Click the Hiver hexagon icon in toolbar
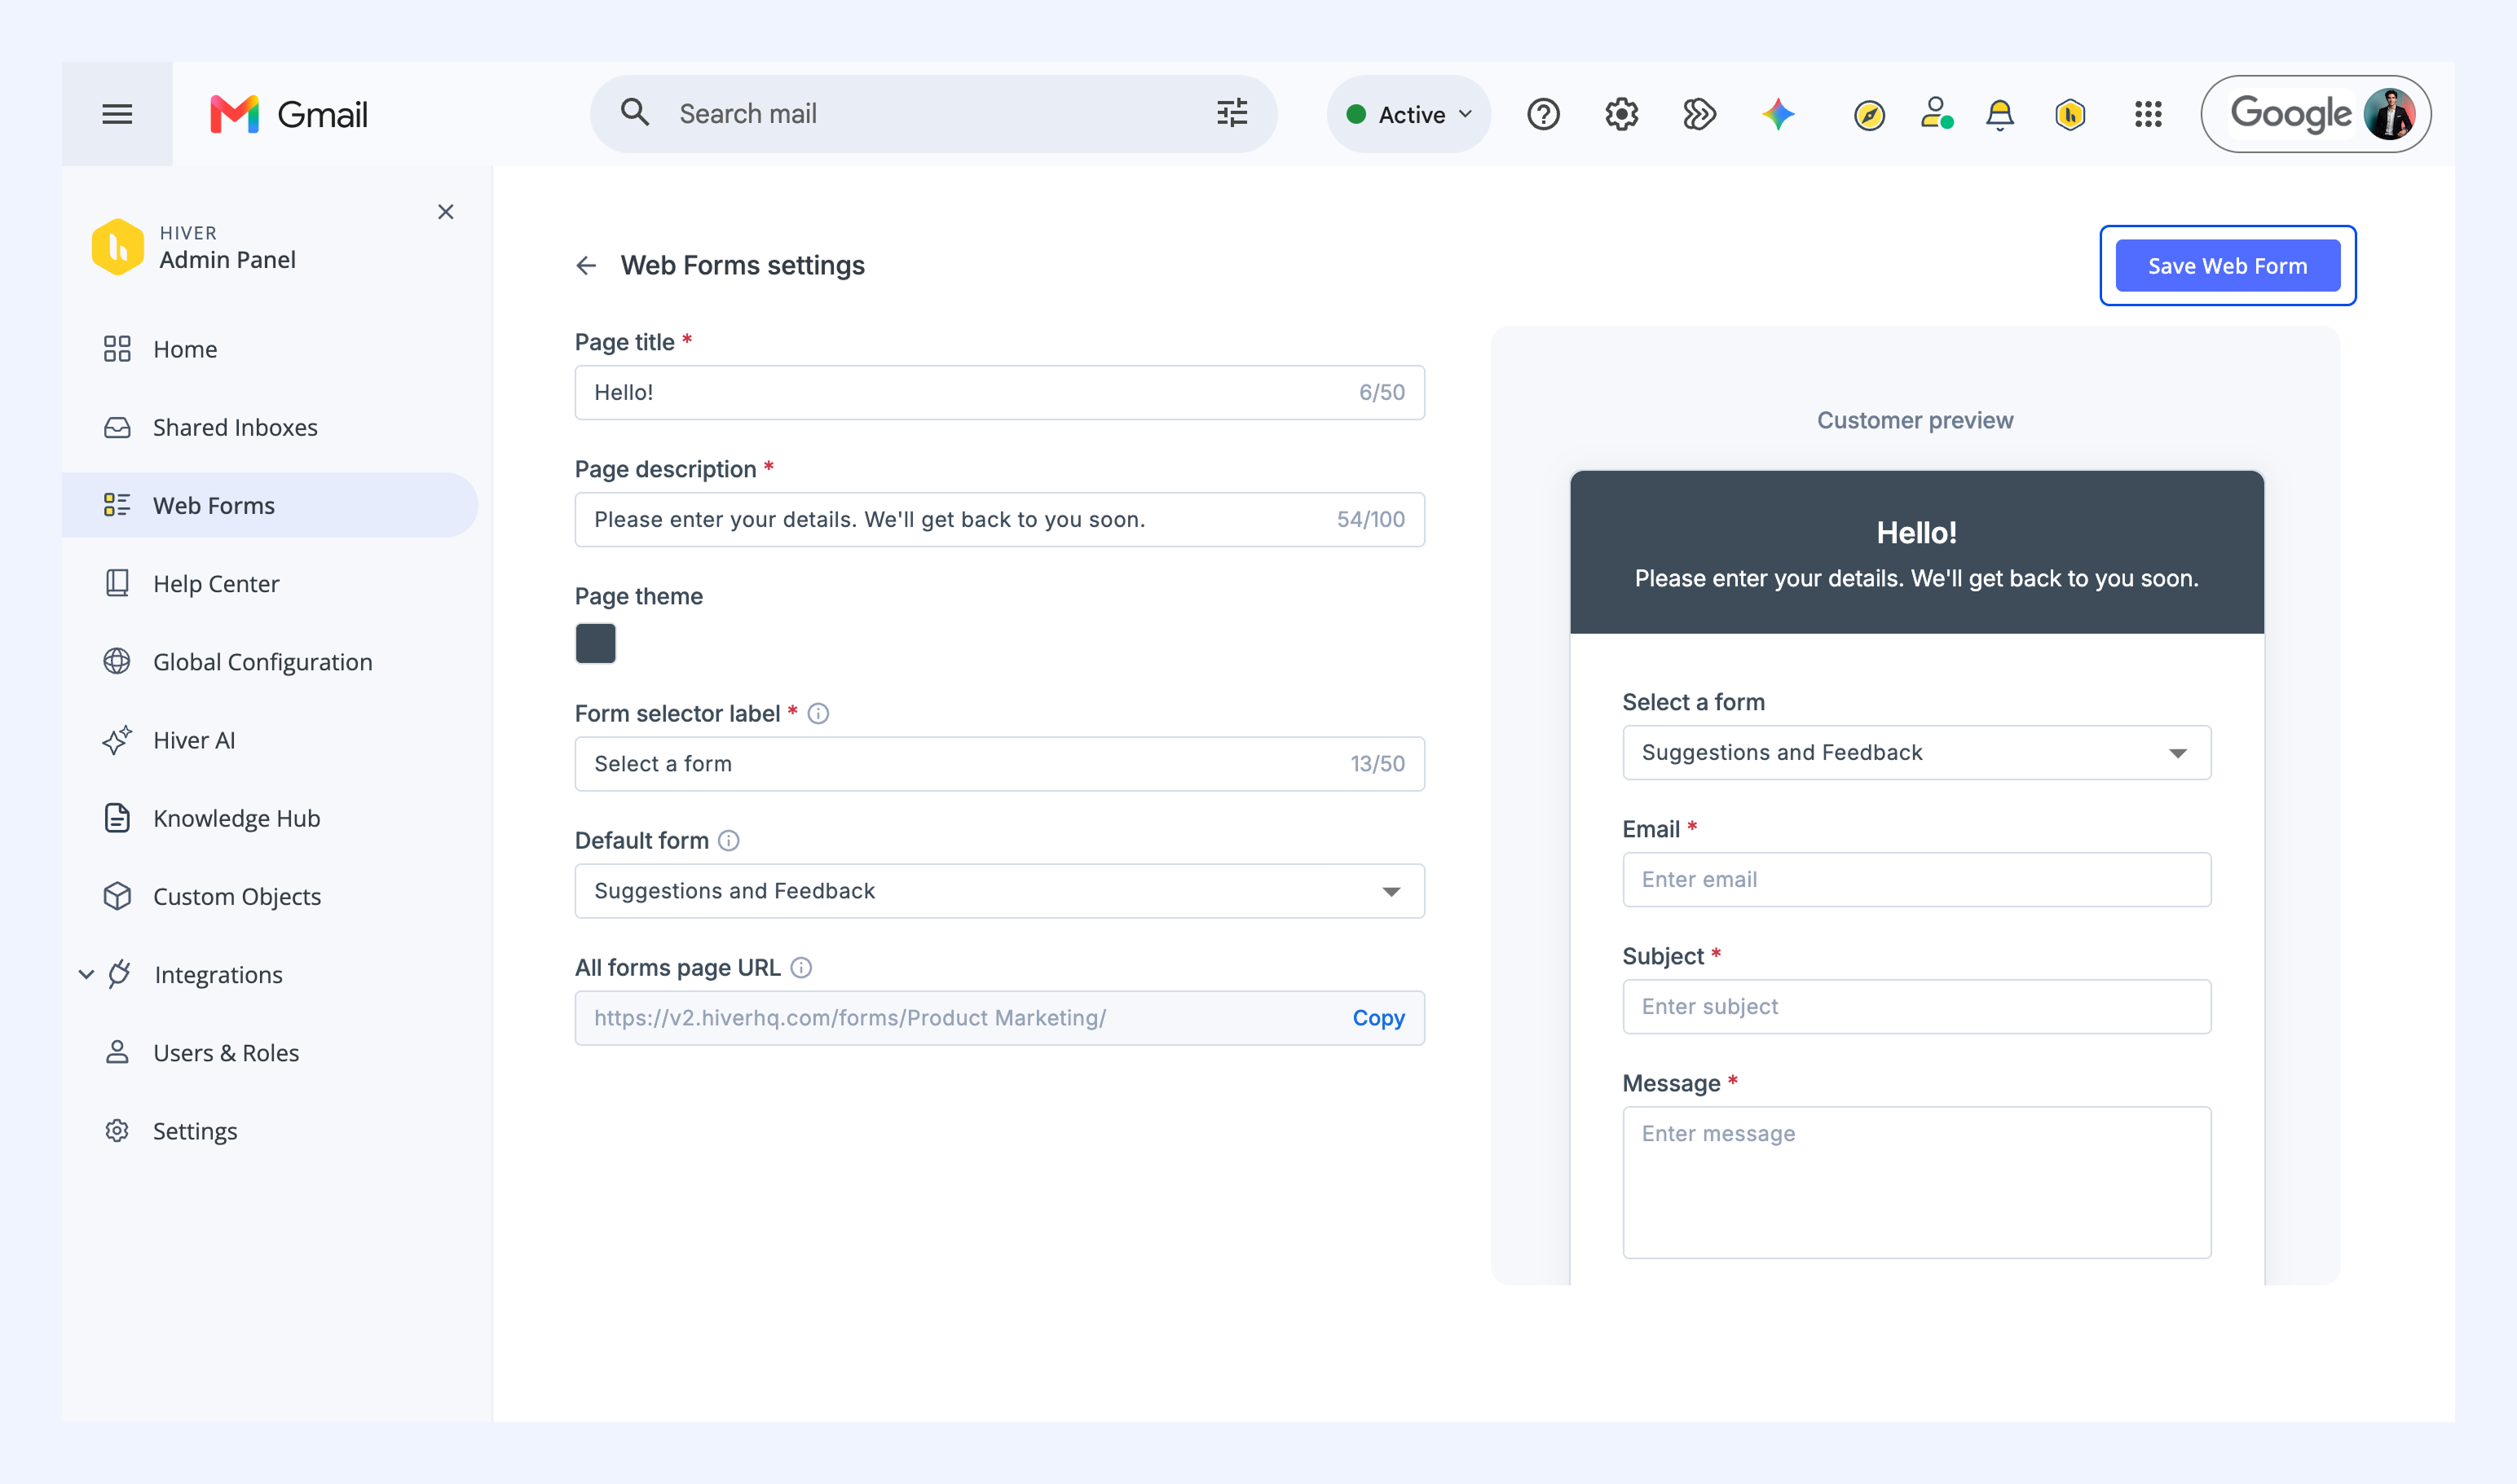The width and height of the screenshot is (2517, 1484). tap(2070, 114)
